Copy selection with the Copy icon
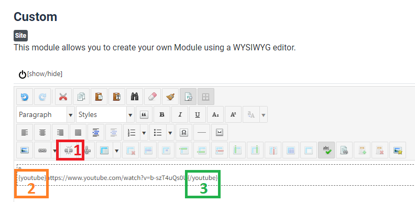The height and width of the screenshot is (202, 415). point(81,97)
